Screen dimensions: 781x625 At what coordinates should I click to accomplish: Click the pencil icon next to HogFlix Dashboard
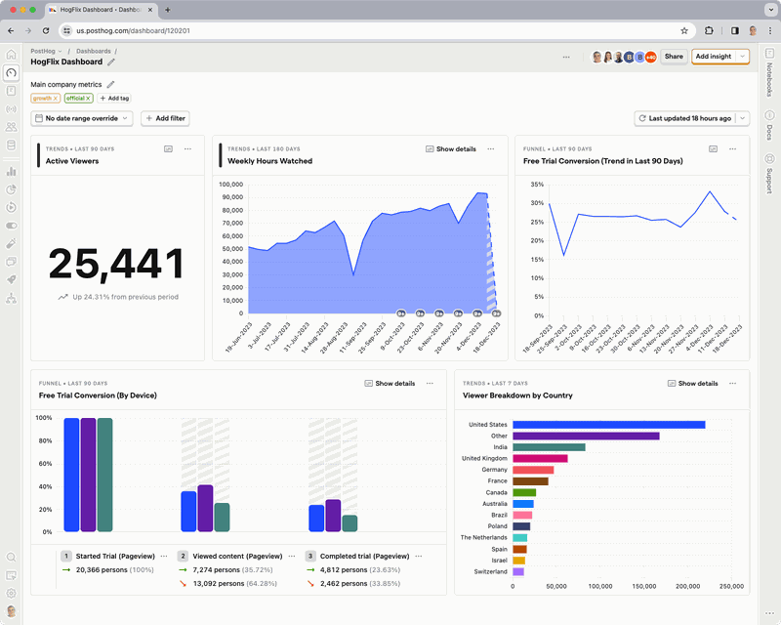coord(111,61)
